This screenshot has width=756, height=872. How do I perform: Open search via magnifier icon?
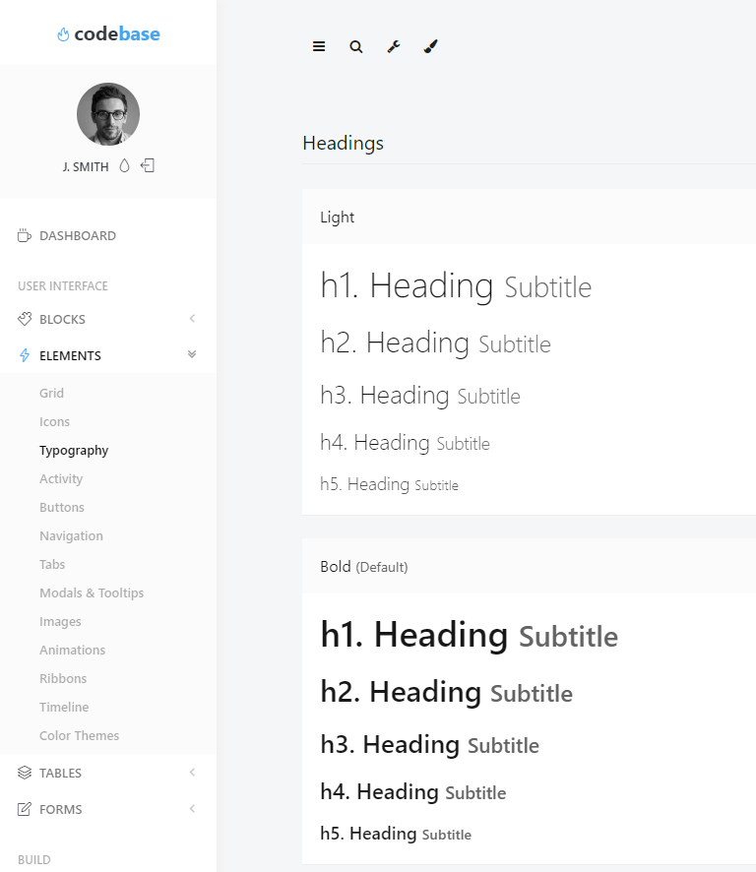356,46
